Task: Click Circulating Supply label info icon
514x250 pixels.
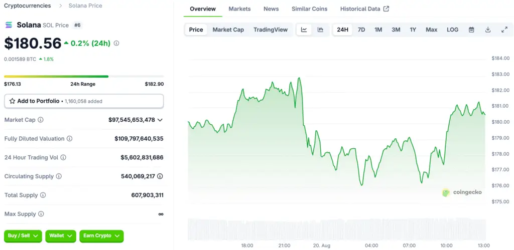Action: pyautogui.click(x=59, y=176)
